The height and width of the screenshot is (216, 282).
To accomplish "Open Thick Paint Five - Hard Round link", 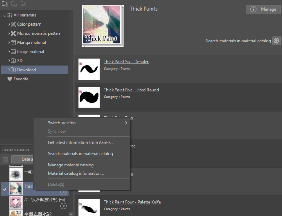I will click(131, 90).
